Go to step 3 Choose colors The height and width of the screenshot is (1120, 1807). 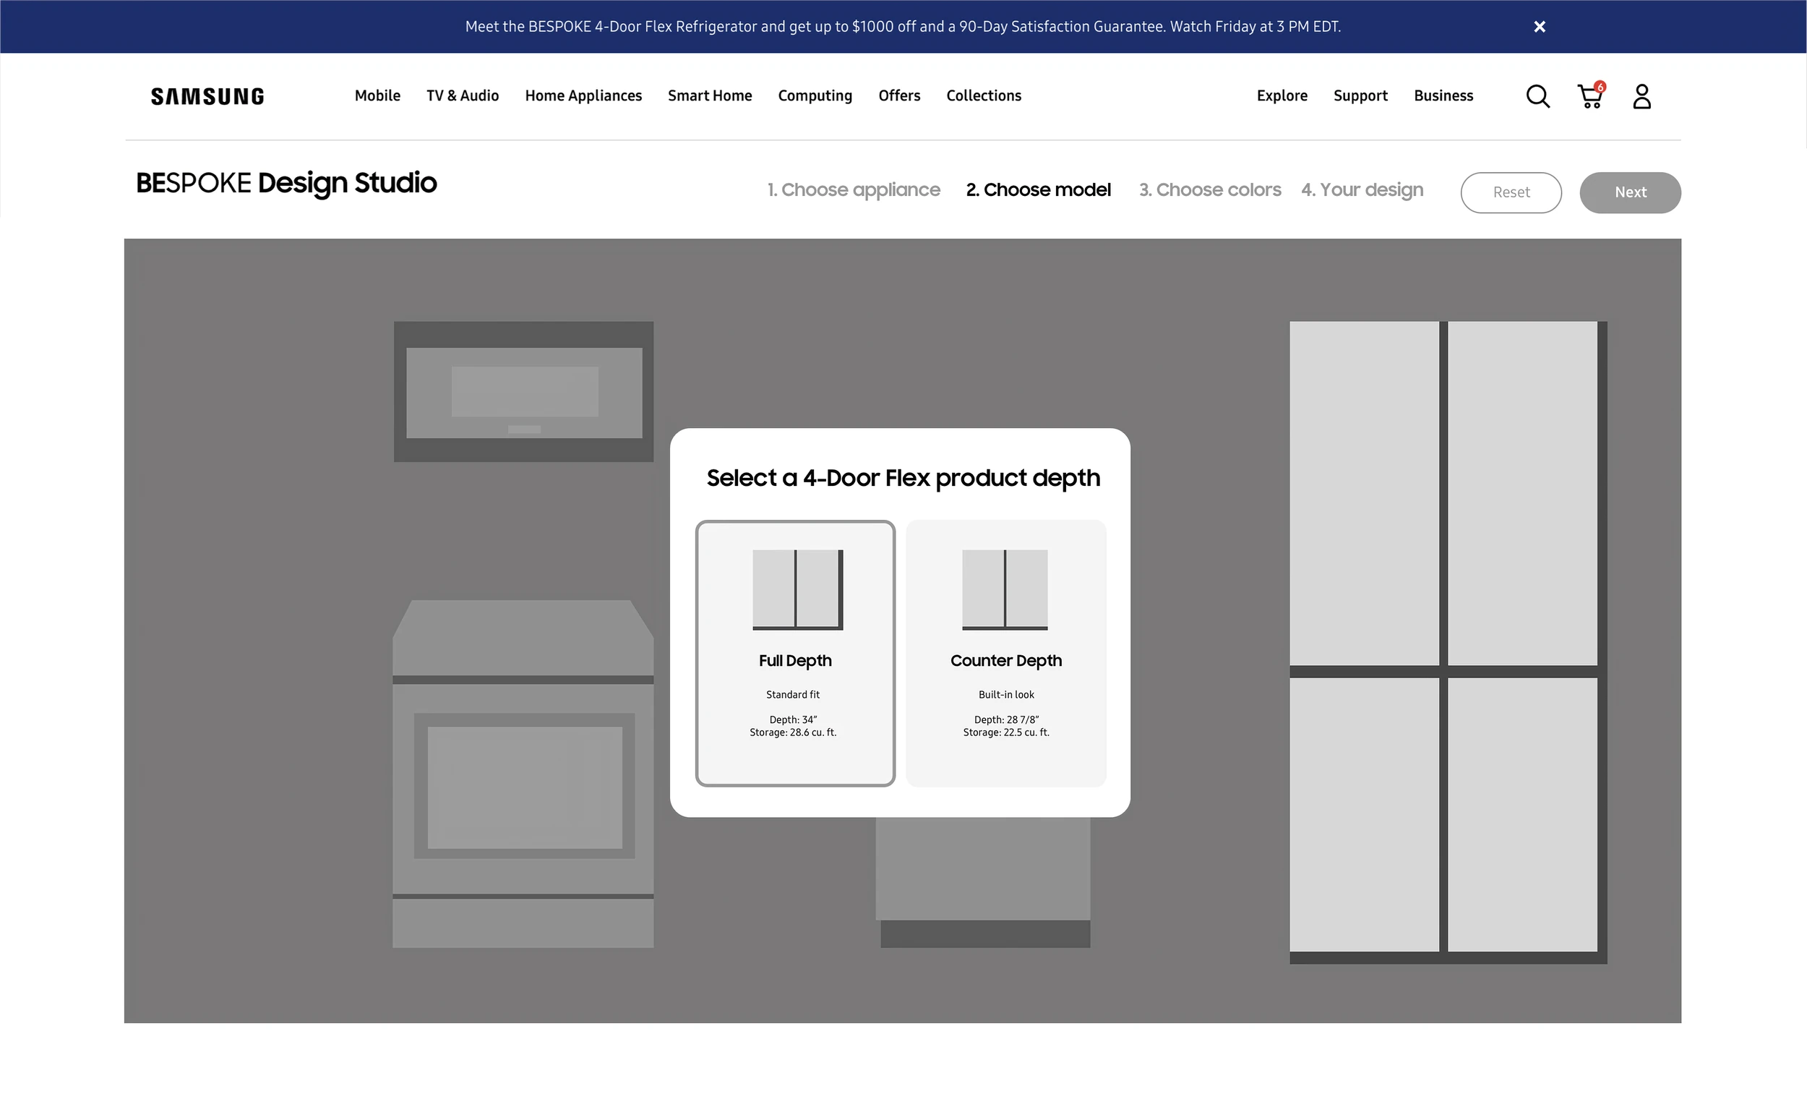(x=1209, y=190)
